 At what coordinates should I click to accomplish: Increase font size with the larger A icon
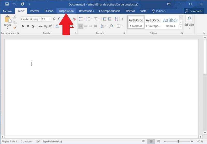pyautogui.click(x=54, y=19)
